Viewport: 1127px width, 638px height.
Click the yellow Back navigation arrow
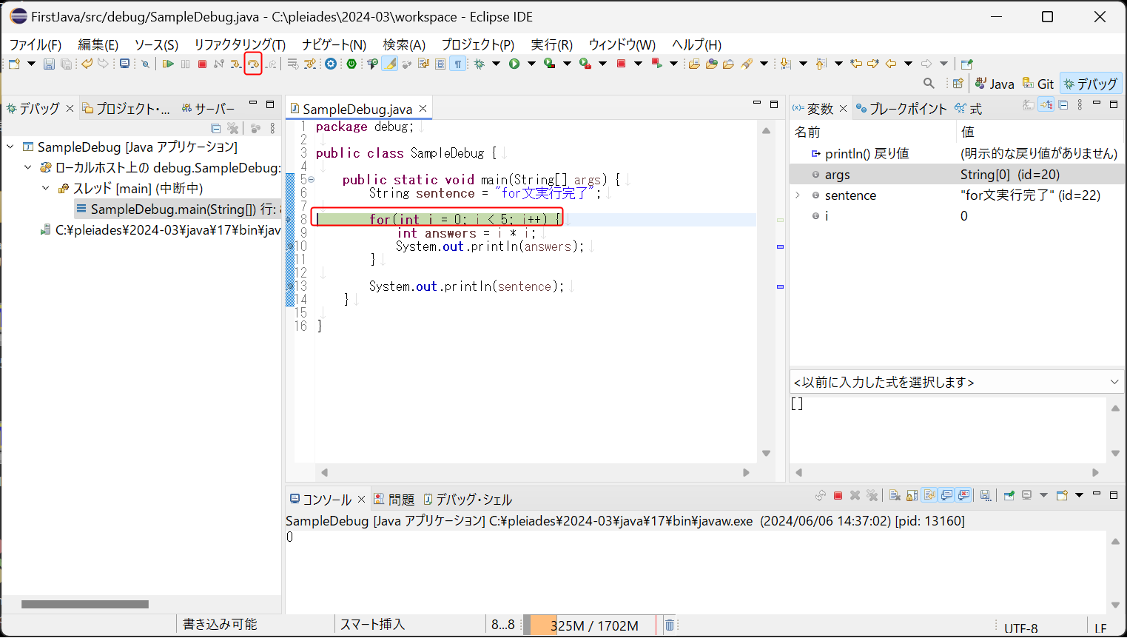(x=891, y=64)
